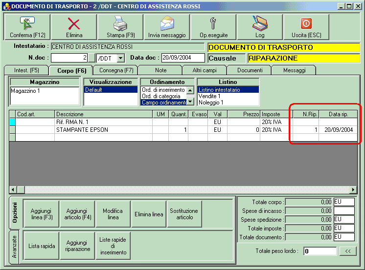Click the cyan row selector marker
365x270 pixels.
click(12, 122)
